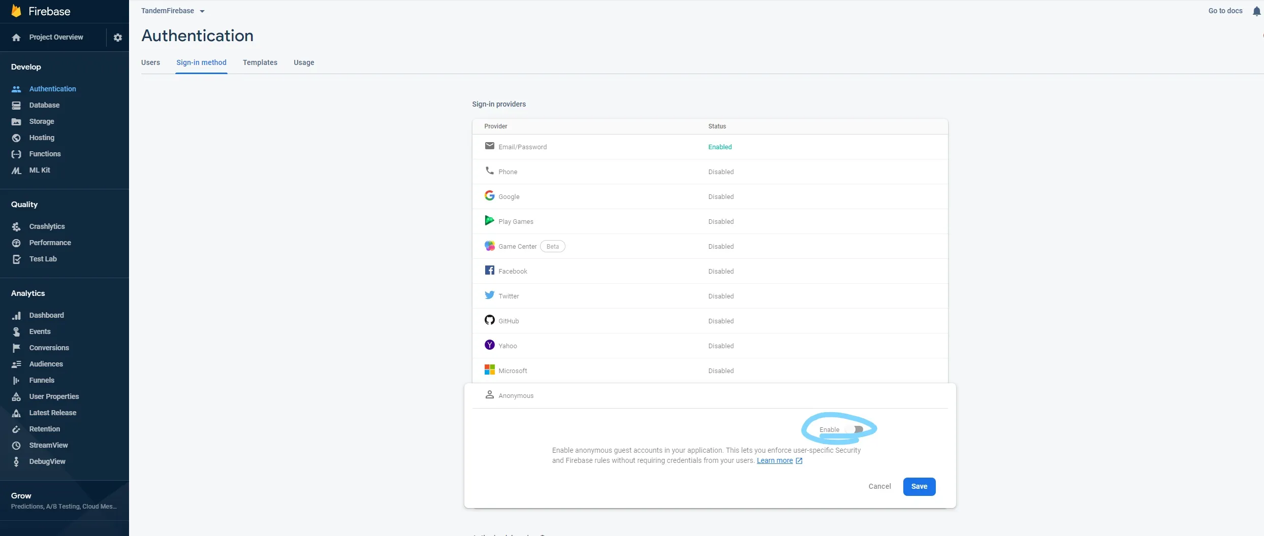The image size is (1264, 536).
Task: Click the Hosting globe icon
Action: [x=16, y=138]
